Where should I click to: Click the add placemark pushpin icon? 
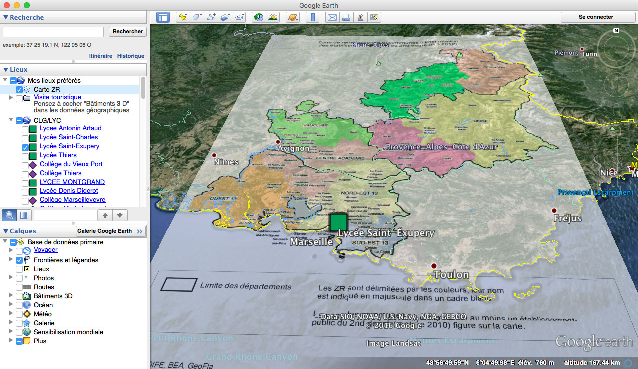(183, 17)
